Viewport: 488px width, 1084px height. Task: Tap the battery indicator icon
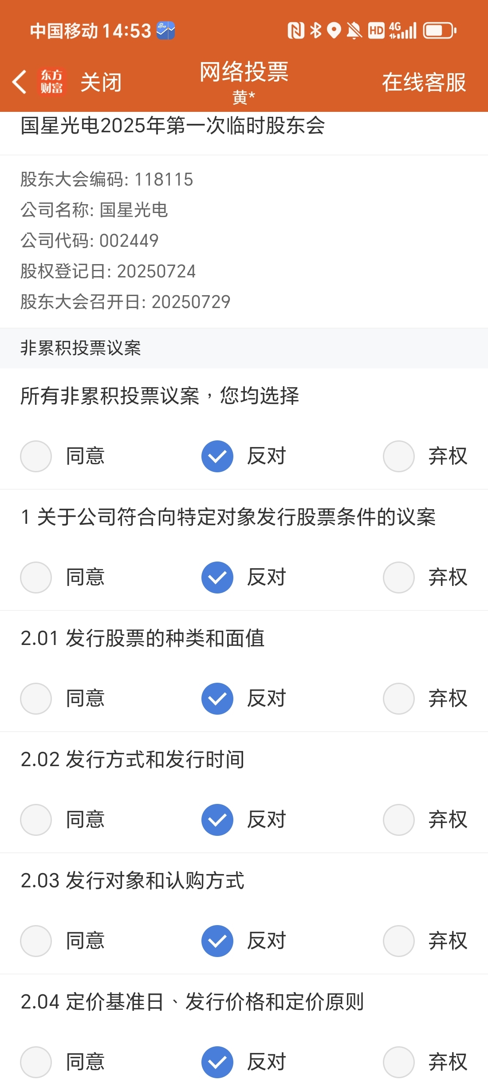coord(440,31)
